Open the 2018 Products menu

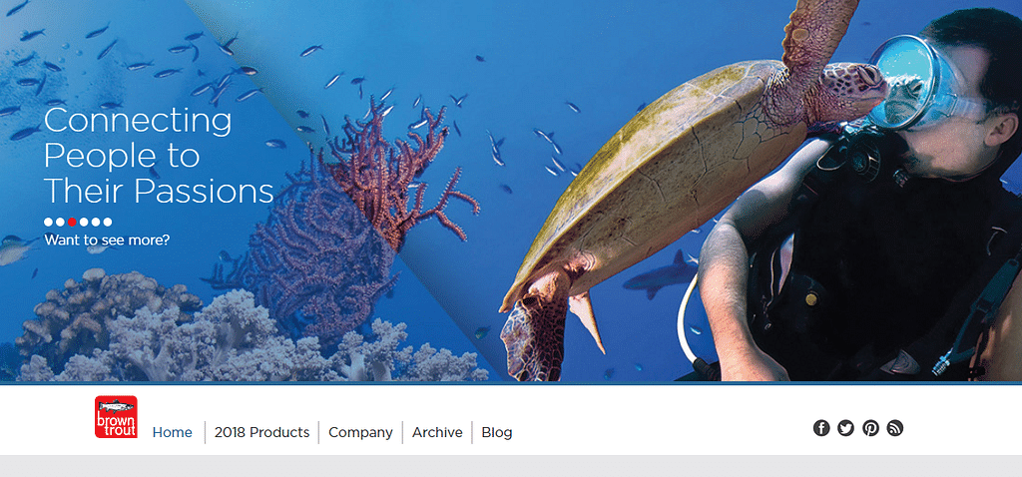(262, 433)
